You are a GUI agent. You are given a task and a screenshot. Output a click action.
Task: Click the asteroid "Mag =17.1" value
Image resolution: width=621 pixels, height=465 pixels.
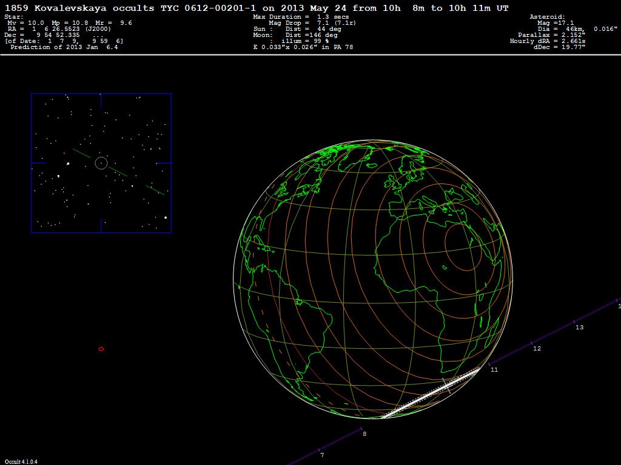[556, 23]
